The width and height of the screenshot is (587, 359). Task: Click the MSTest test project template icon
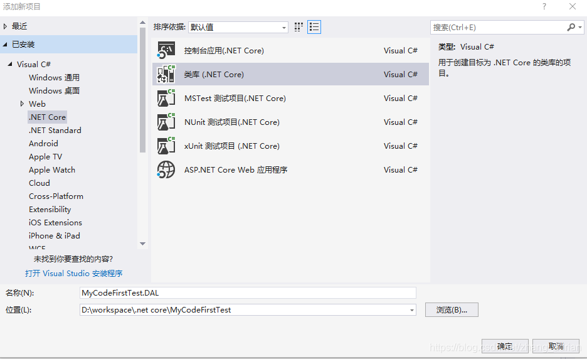(166, 98)
